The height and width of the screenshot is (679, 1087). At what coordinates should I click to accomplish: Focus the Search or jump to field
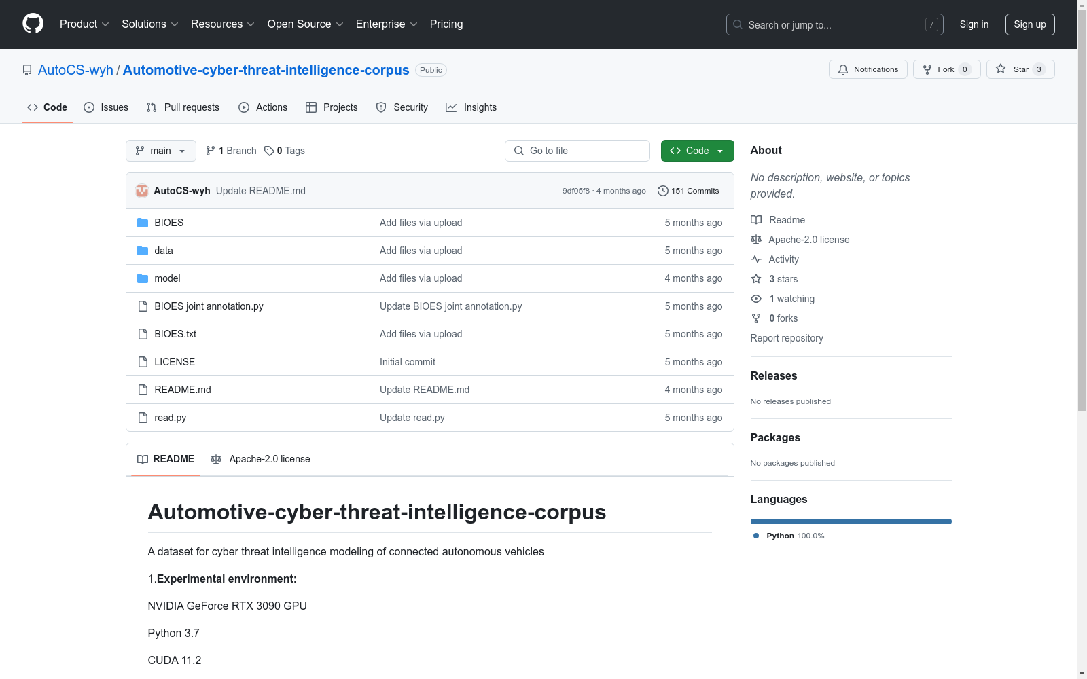point(834,24)
